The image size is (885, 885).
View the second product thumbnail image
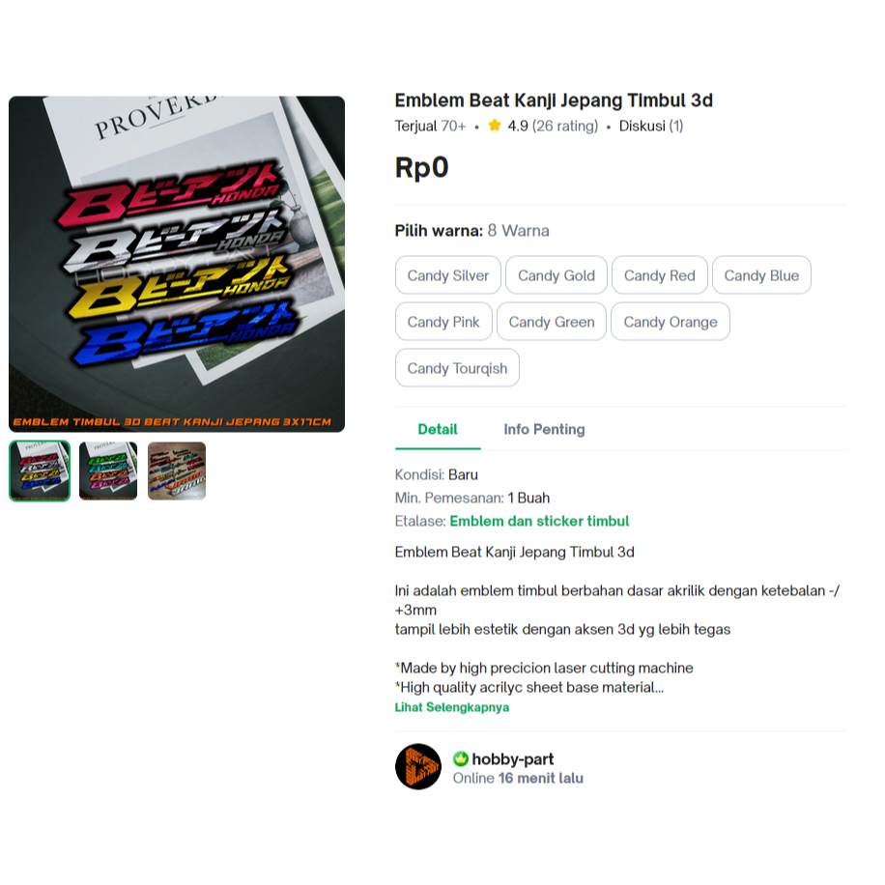[x=108, y=471]
